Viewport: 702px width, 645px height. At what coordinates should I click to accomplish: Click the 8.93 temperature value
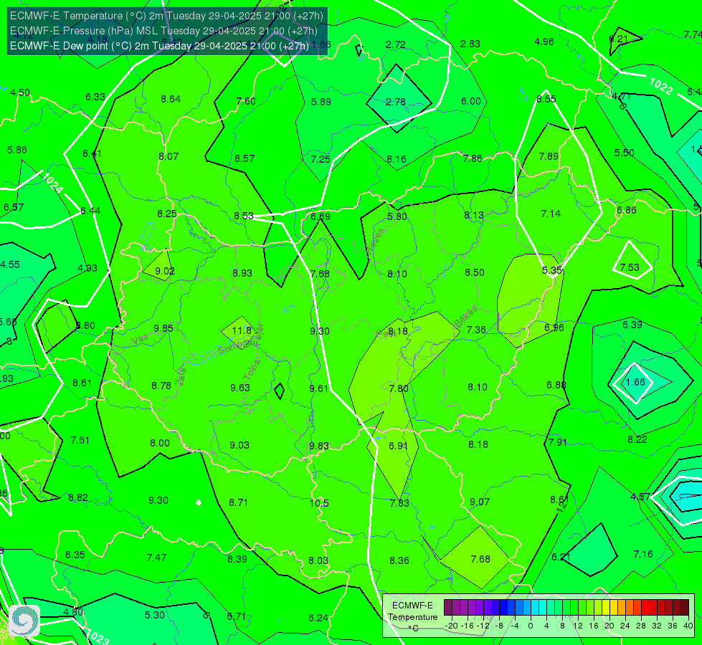click(x=242, y=273)
